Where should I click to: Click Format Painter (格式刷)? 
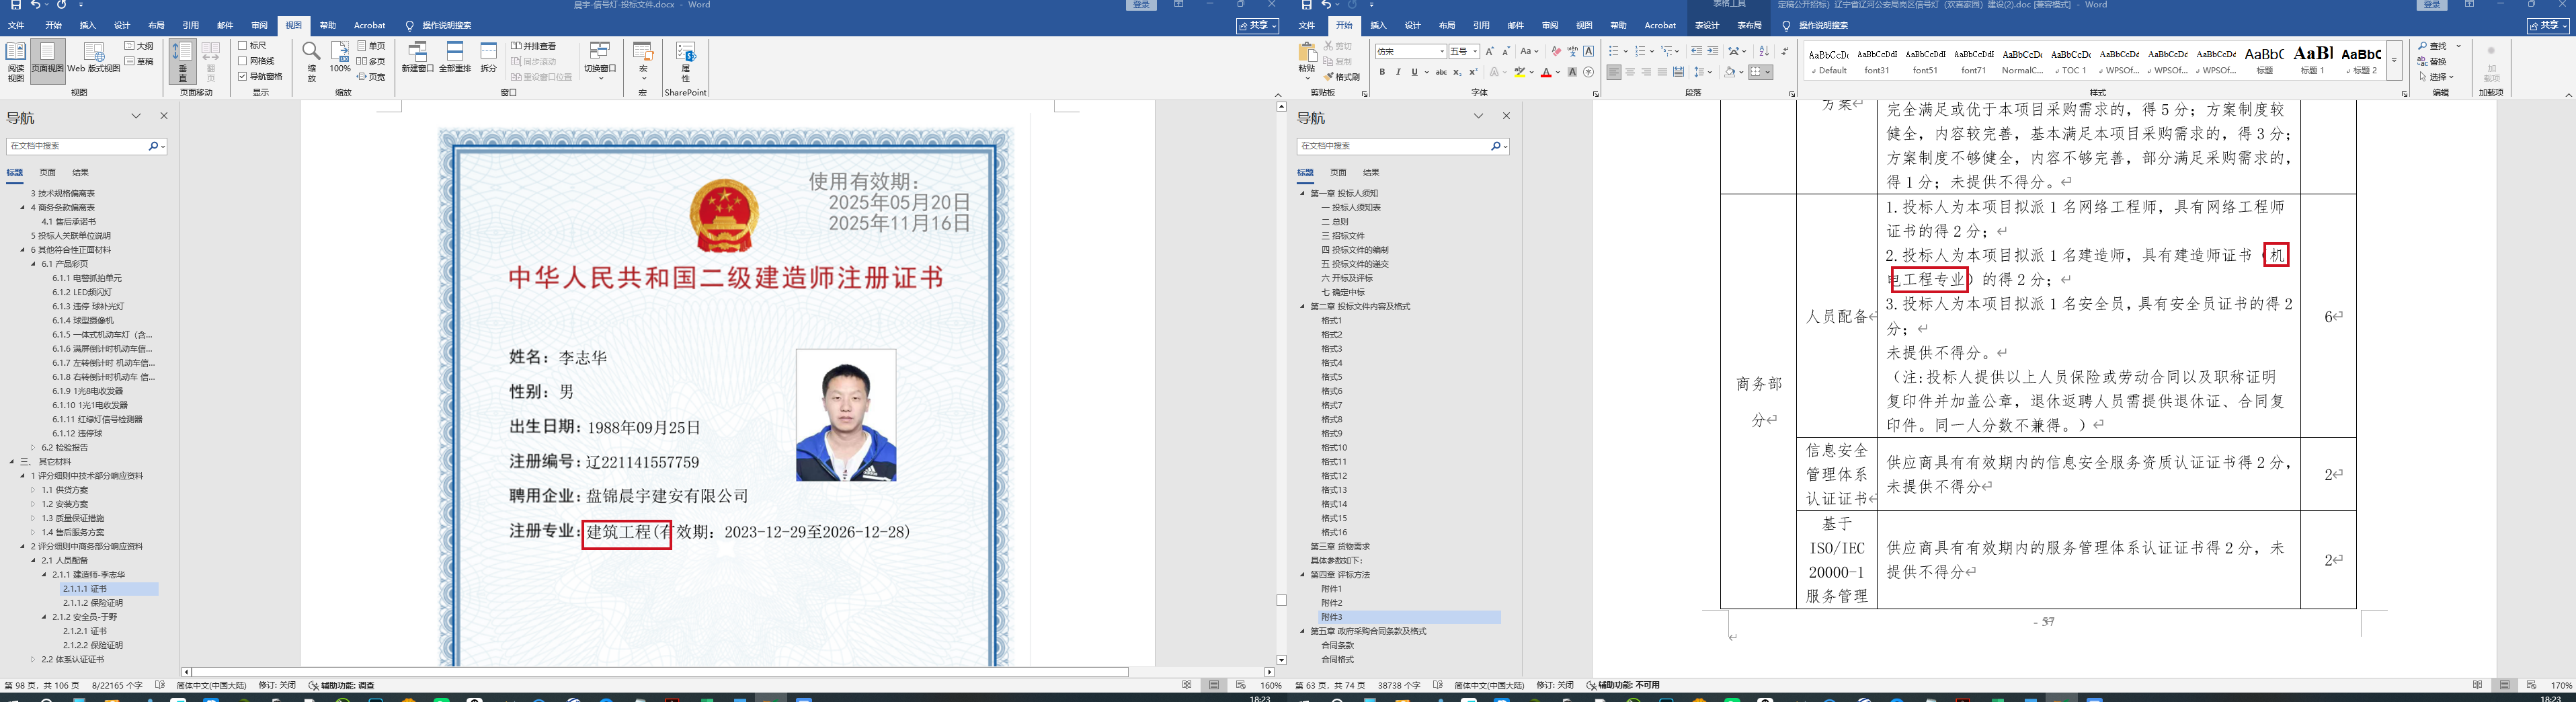[x=1342, y=77]
